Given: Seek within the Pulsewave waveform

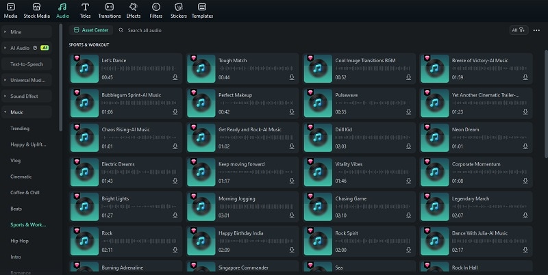Looking at the screenshot, I should point(373,103).
